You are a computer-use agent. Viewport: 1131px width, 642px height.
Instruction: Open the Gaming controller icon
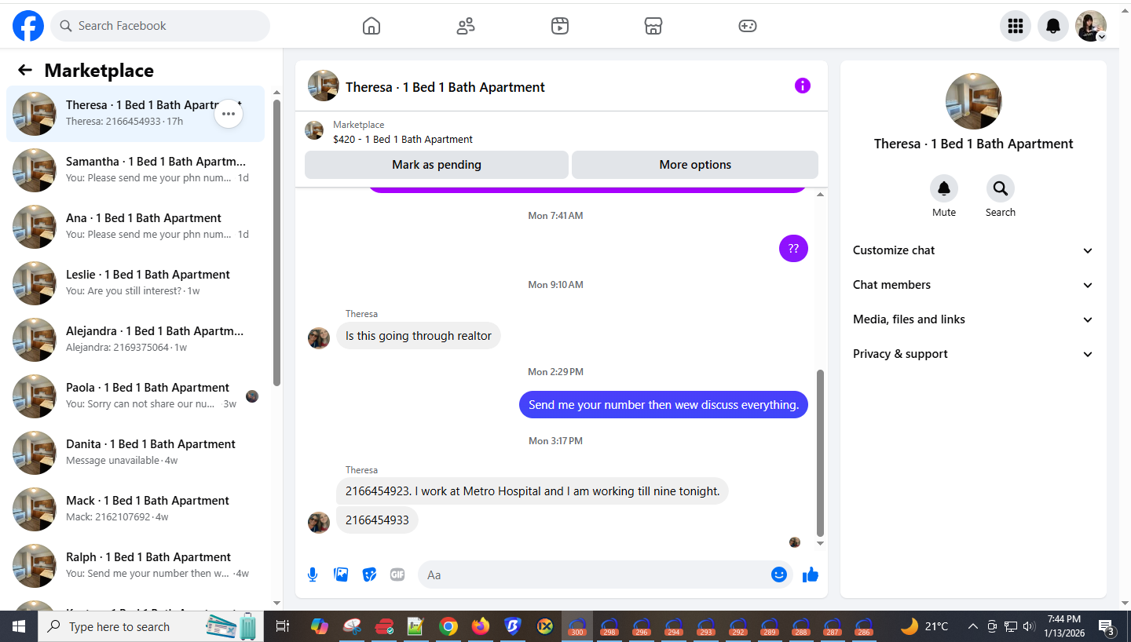[748, 26]
